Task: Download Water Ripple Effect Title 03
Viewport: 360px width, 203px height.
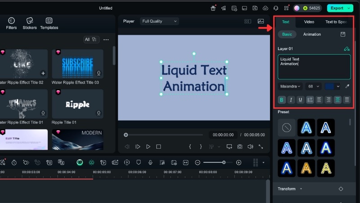Action: [x=99, y=73]
